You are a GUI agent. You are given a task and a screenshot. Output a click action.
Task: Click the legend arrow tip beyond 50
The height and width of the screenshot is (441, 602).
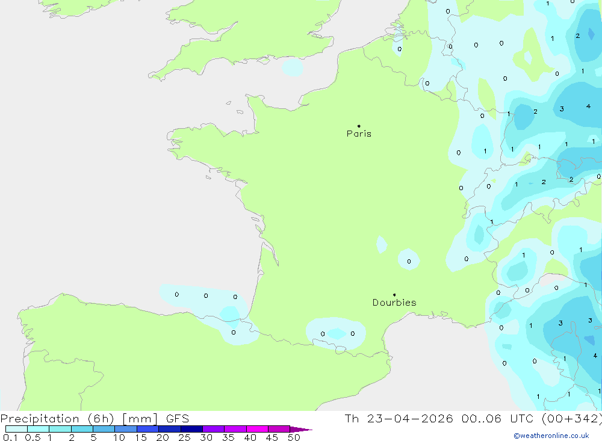pyautogui.click(x=301, y=430)
